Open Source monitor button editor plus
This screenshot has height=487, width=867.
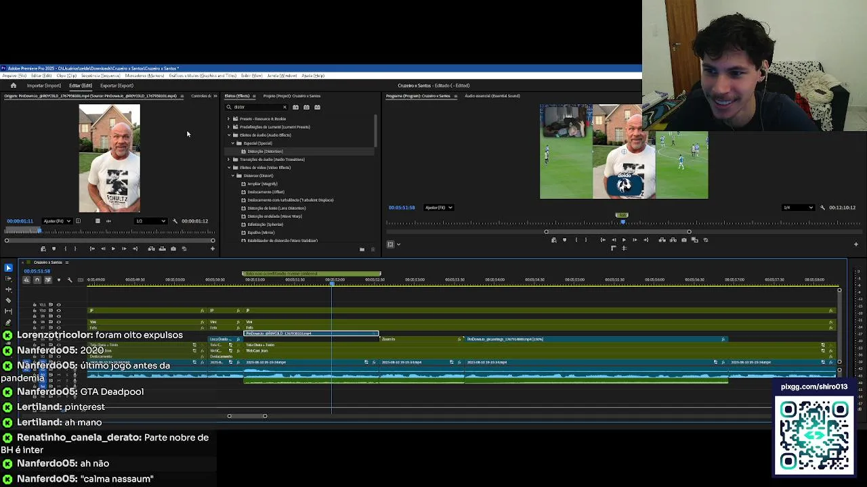213,249
